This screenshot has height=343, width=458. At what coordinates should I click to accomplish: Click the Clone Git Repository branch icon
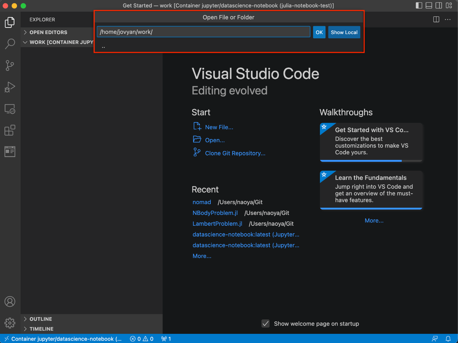click(x=197, y=152)
